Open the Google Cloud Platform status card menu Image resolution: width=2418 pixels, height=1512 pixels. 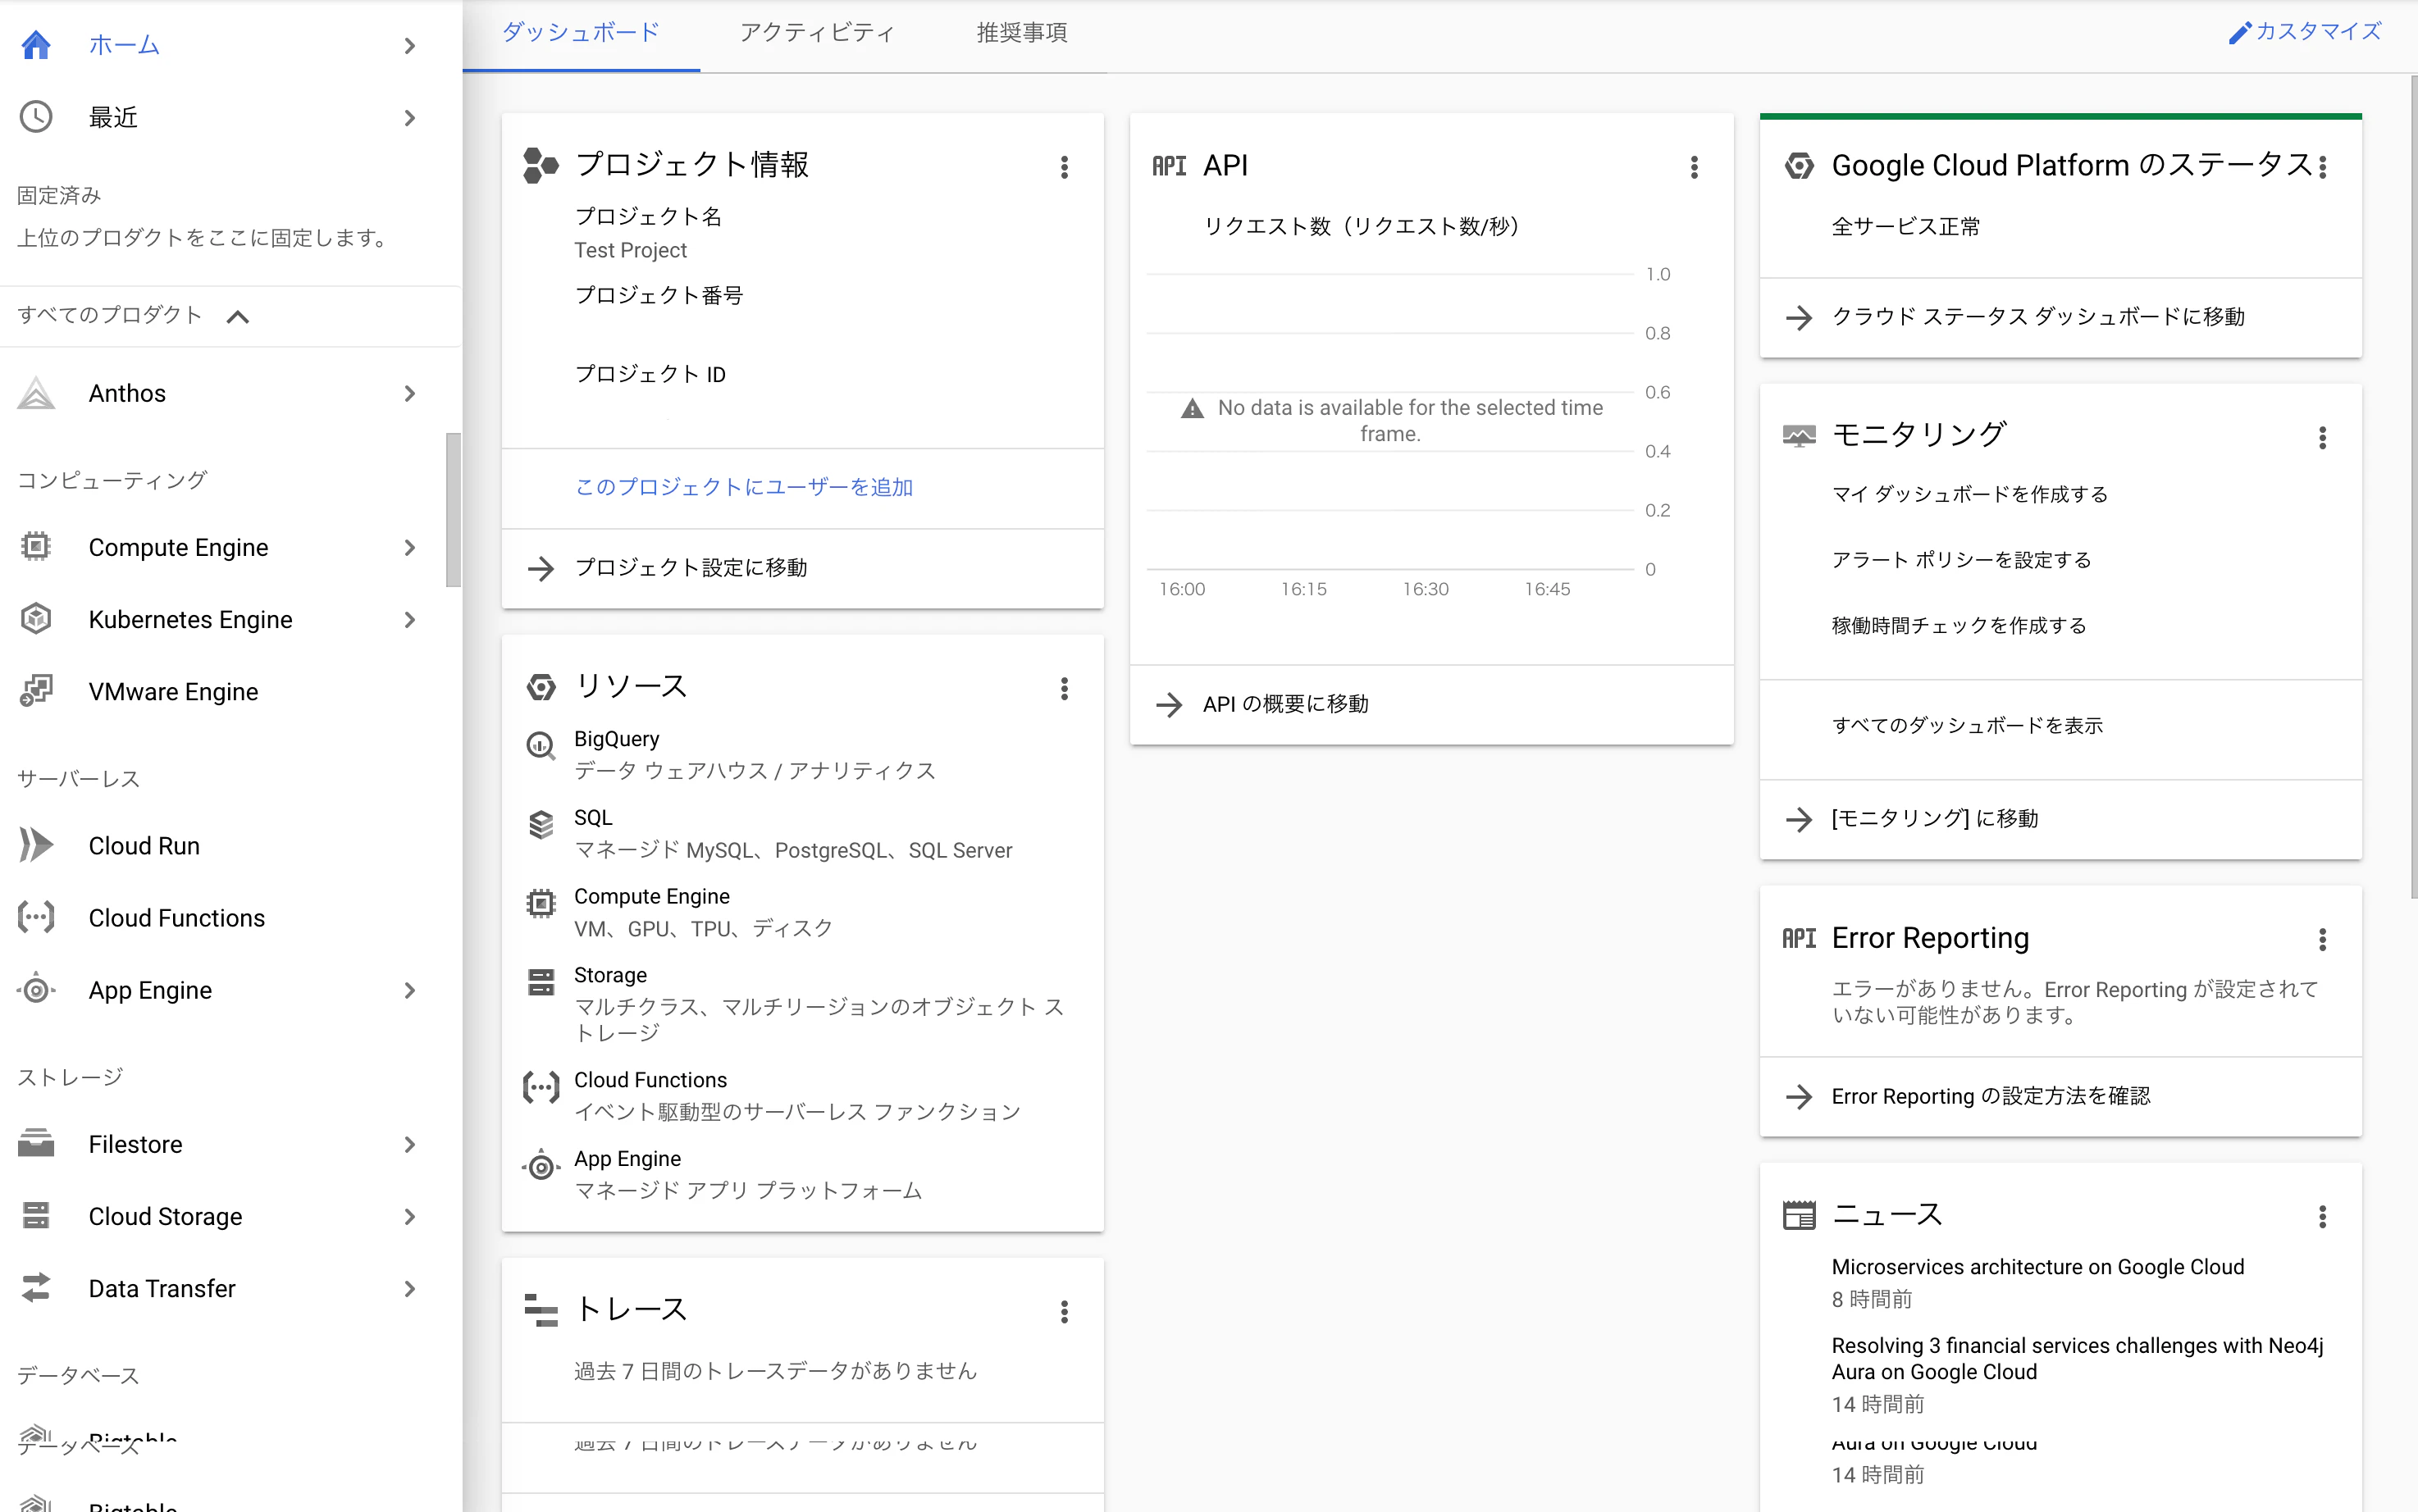click(2322, 167)
